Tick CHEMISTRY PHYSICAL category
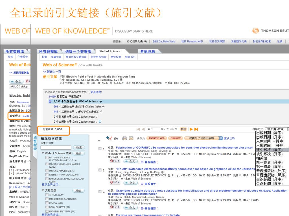Screen dimensions: 289x216 point(47,175)
